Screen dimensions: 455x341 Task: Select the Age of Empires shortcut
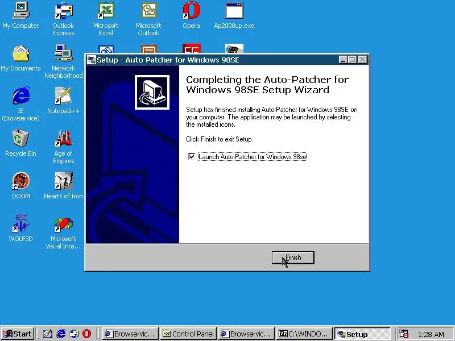(63, 147)
